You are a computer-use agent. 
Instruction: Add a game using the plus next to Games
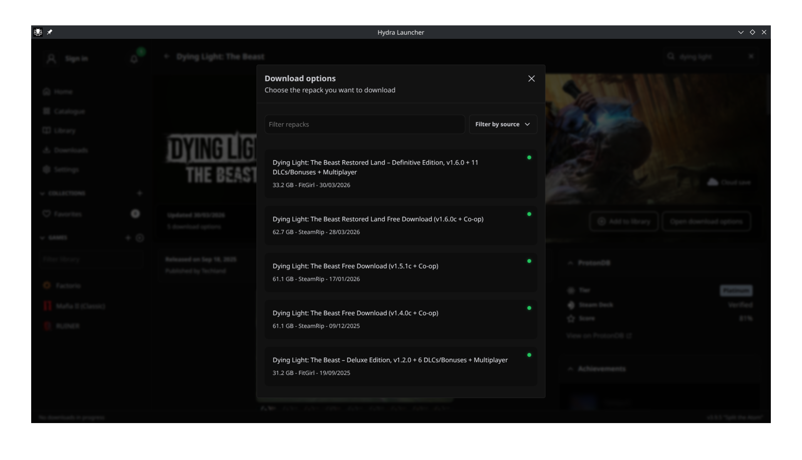tap(128, 238)
